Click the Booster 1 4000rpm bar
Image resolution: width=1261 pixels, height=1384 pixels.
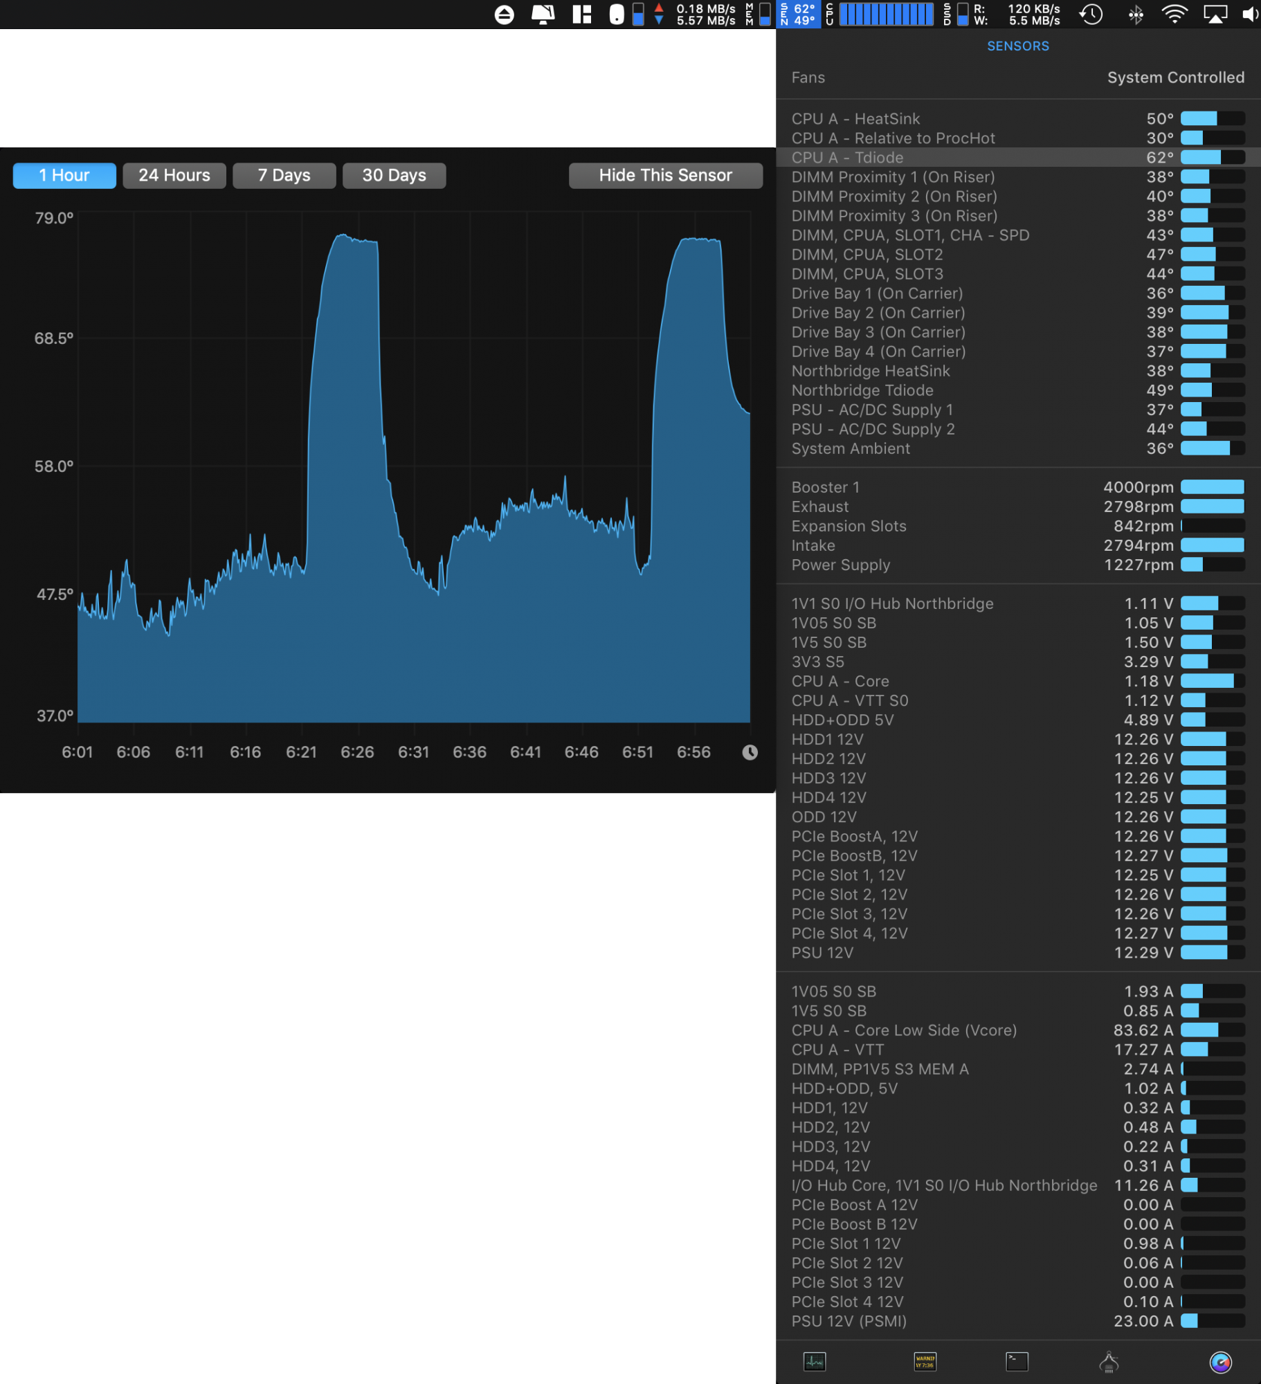pyautogui.click(x=1213, y=487)
